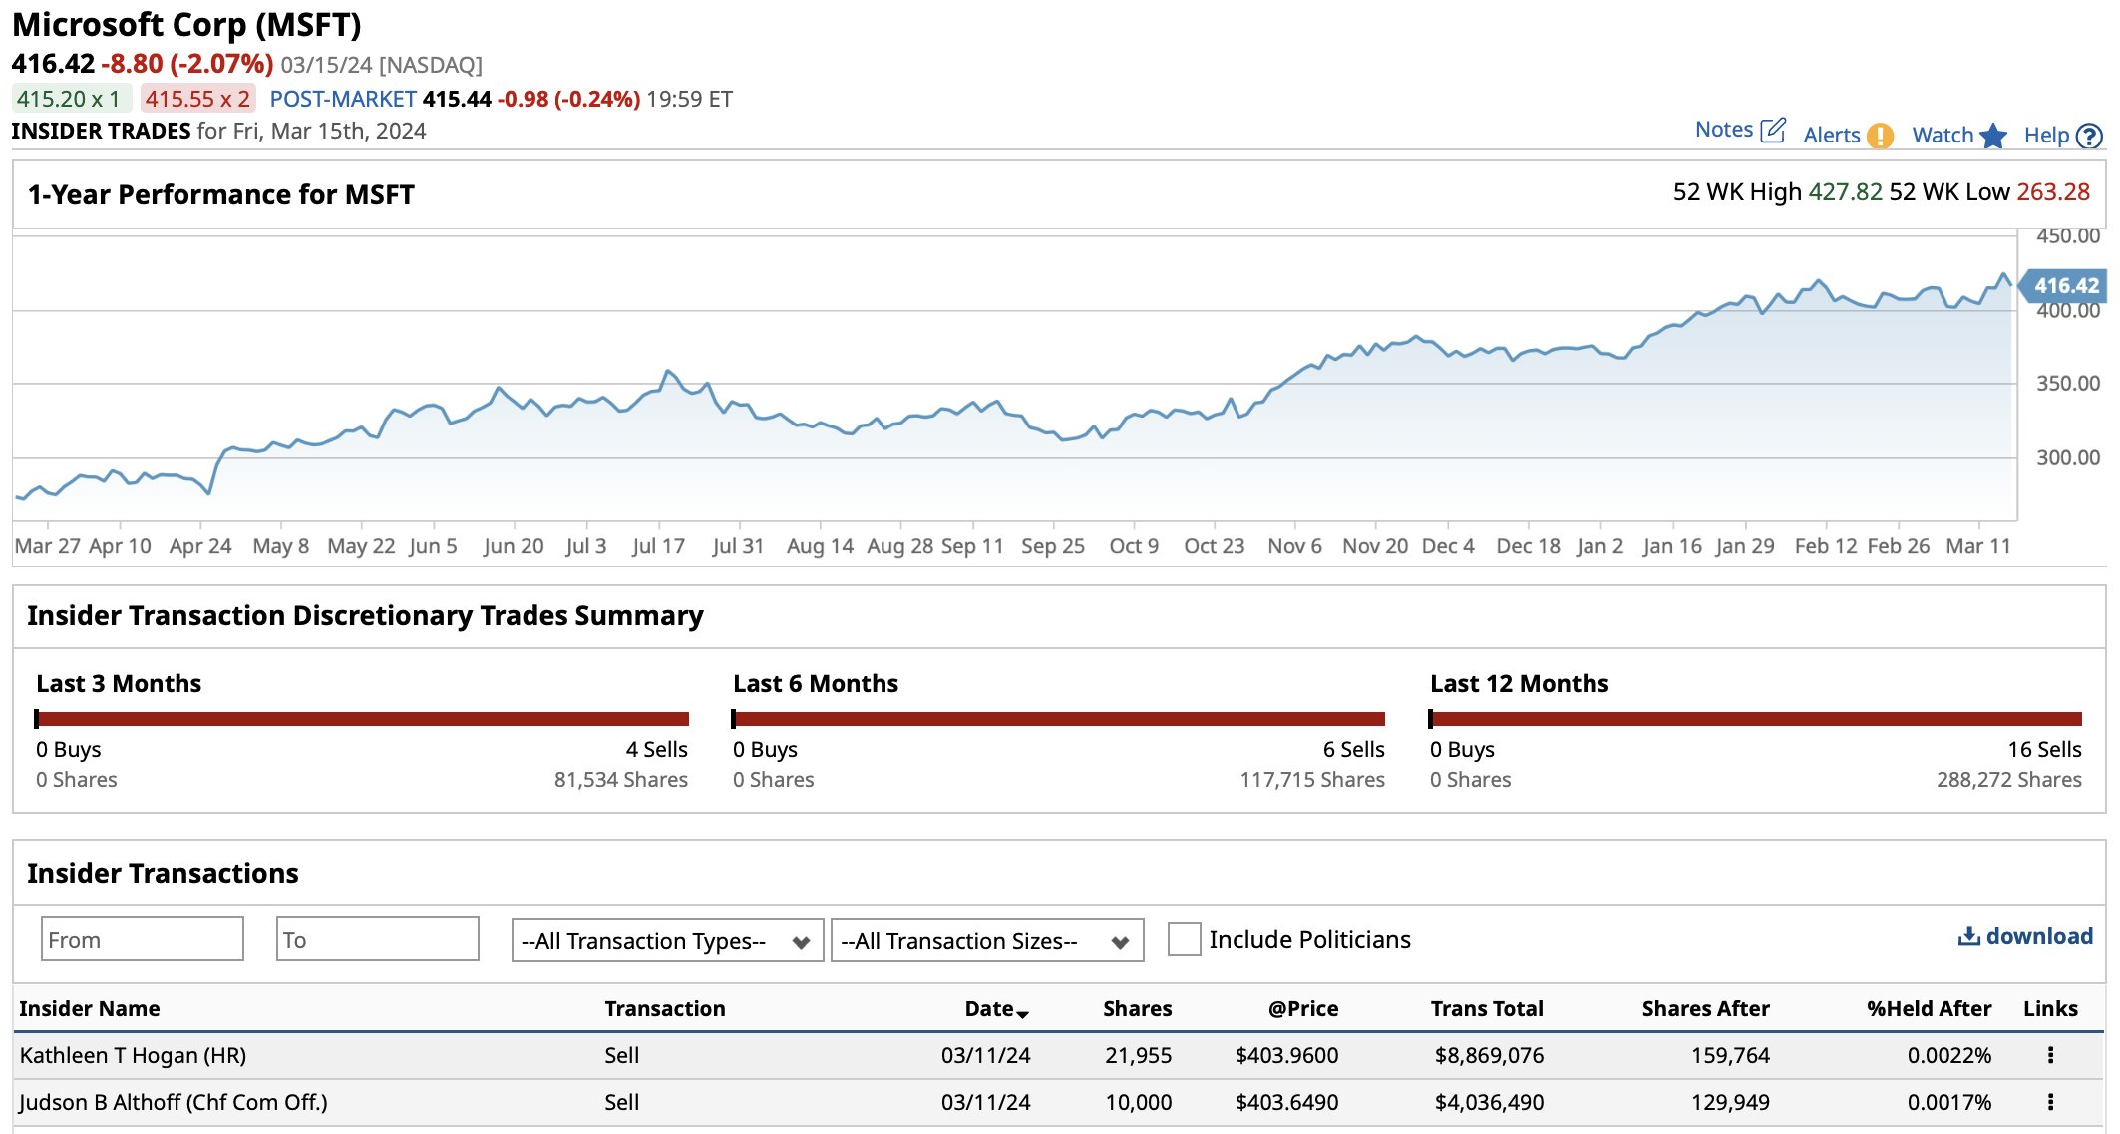Click the Last 6 Months red sell bar

(1060, 719)
